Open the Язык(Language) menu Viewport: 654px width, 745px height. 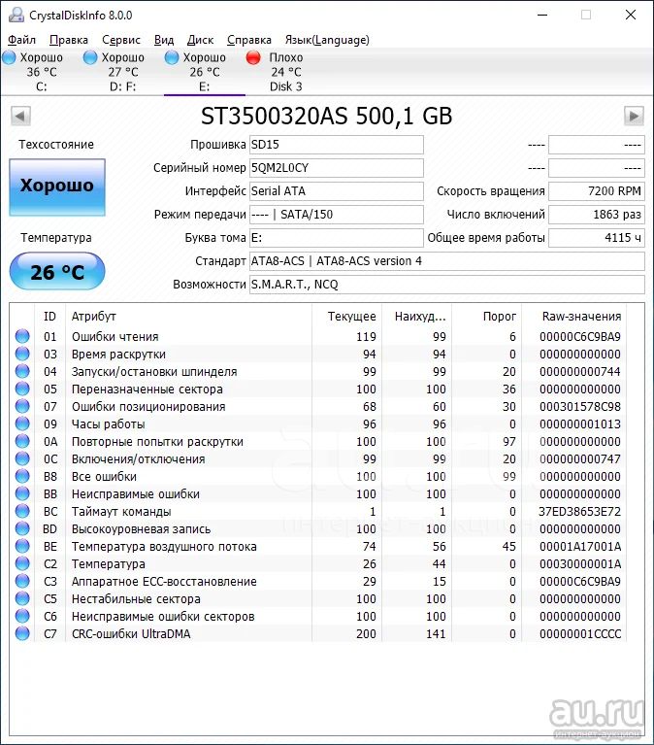(327, 40)
